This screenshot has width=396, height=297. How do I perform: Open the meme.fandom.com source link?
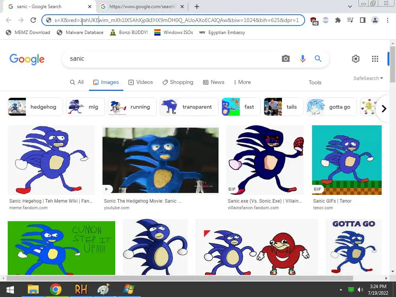click(28, 208)
